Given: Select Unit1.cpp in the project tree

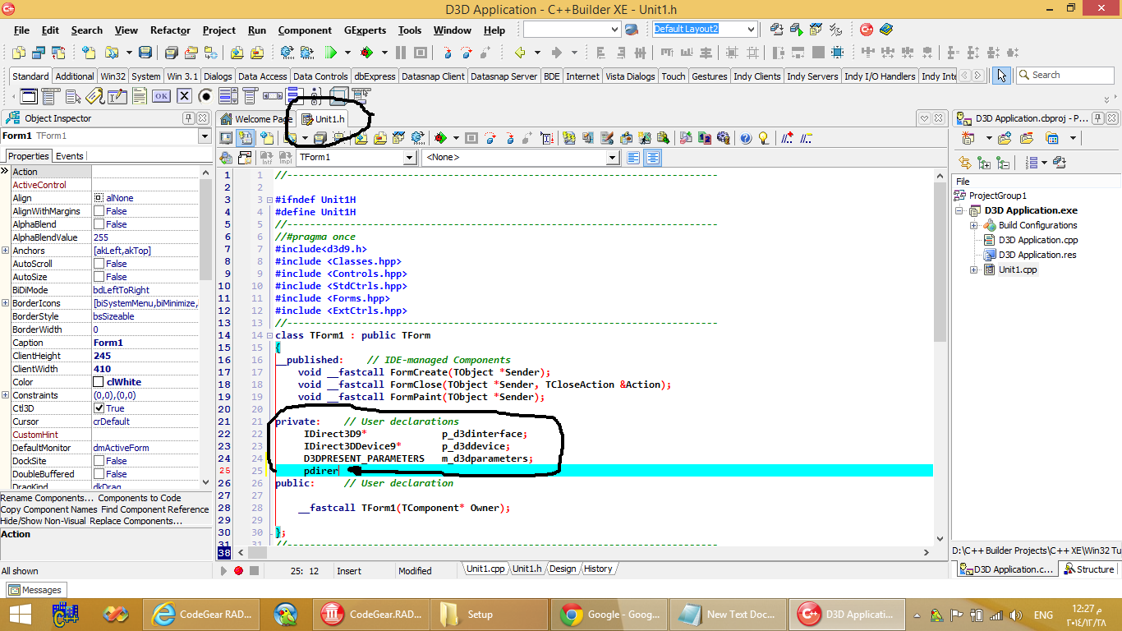Looking at the screenshot, I should (x=1018, y=269).
